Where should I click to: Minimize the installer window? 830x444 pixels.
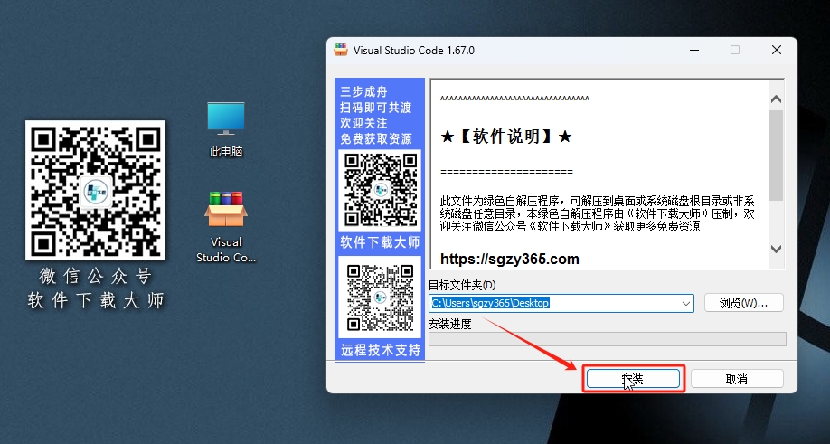point(695,50)
